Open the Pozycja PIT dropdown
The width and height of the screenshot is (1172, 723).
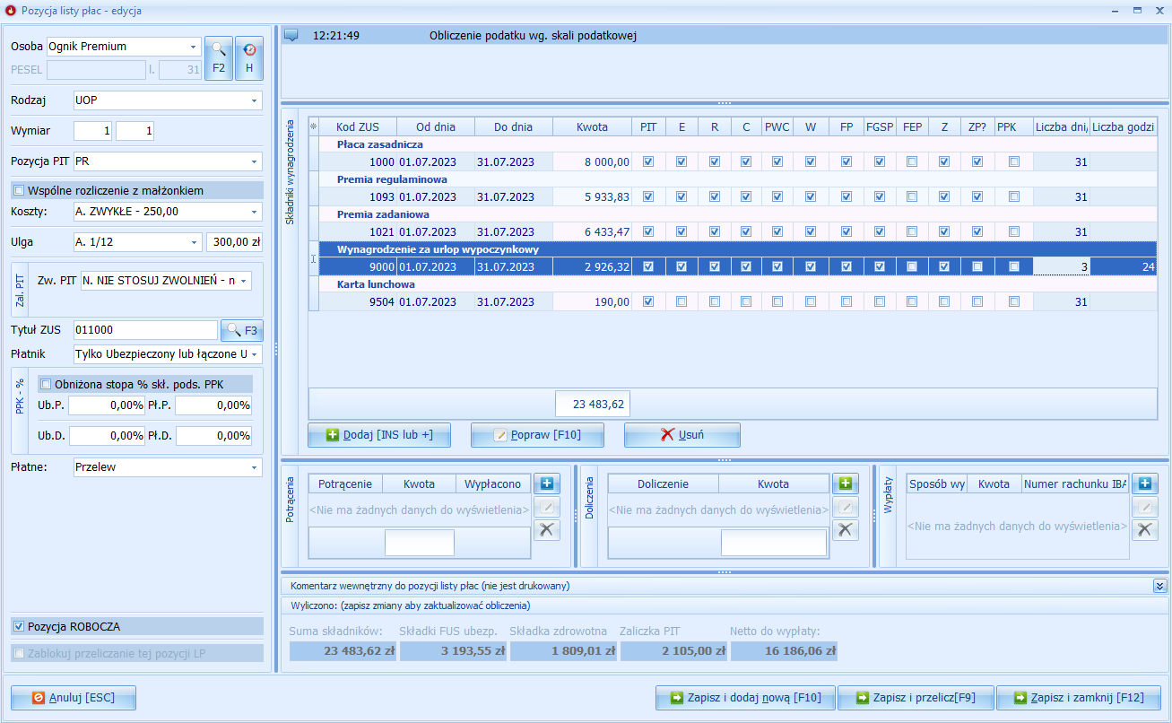click(x=256, y=162)
